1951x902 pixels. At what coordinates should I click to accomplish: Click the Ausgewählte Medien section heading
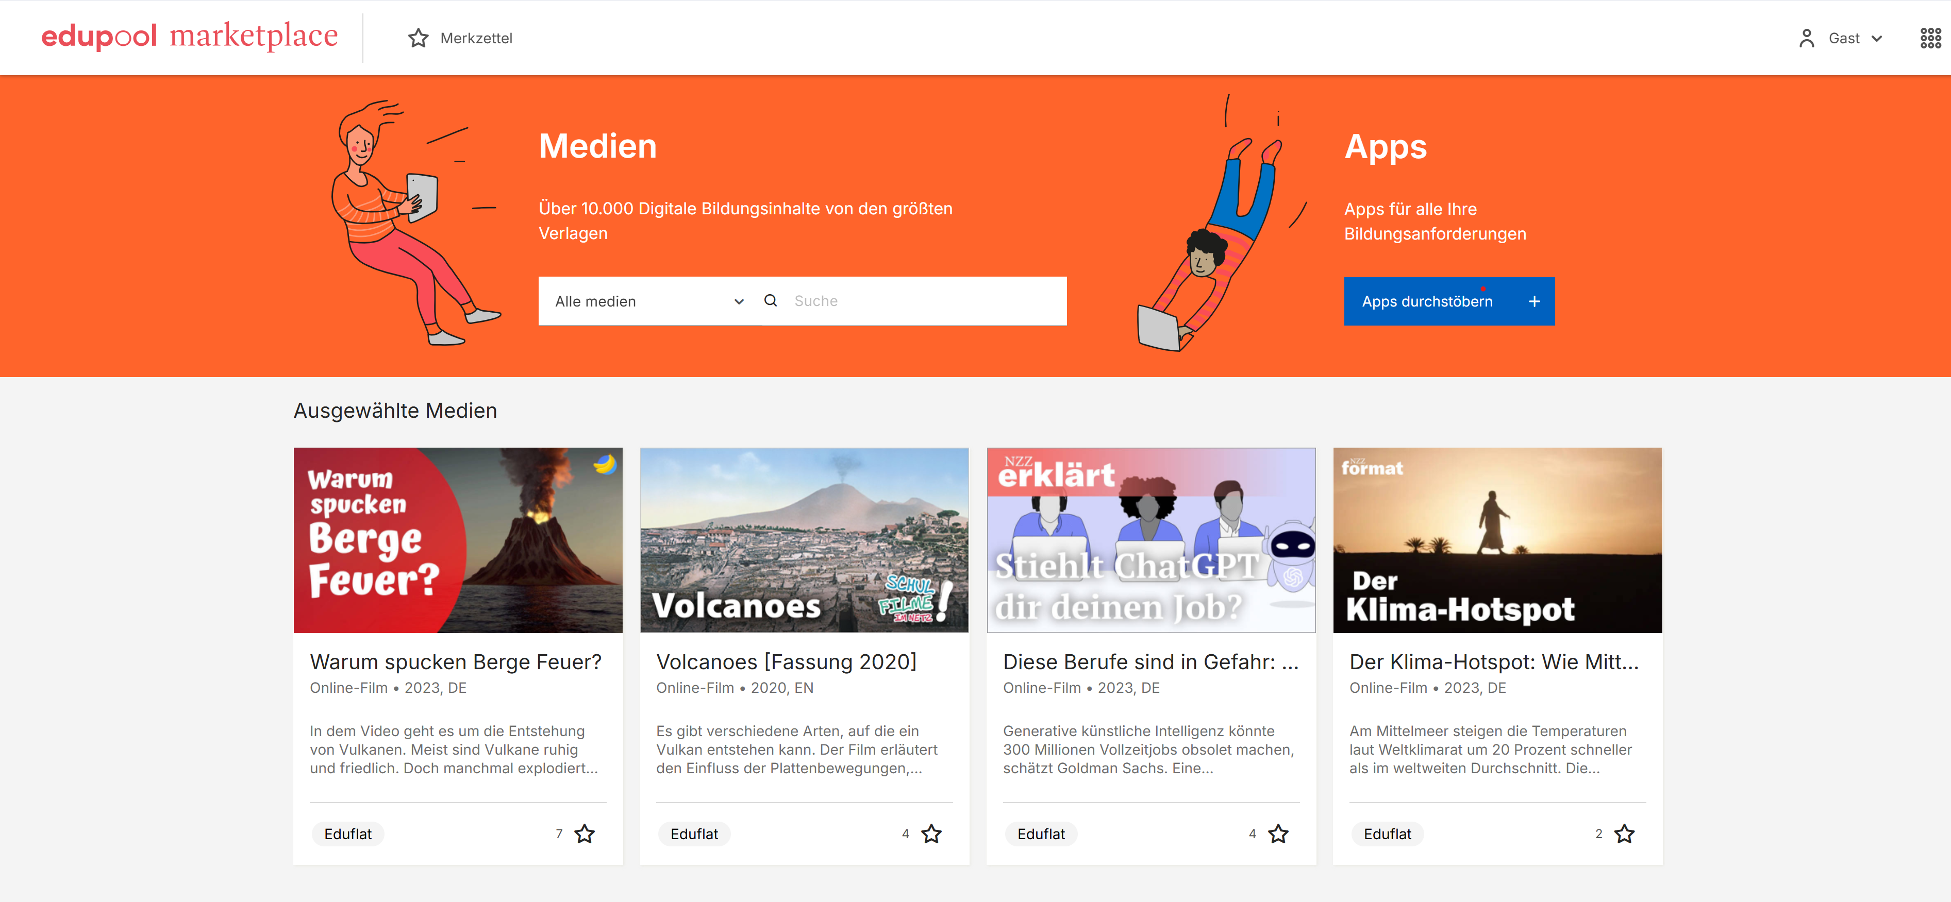pyautogui.click(x=395, y=410)
